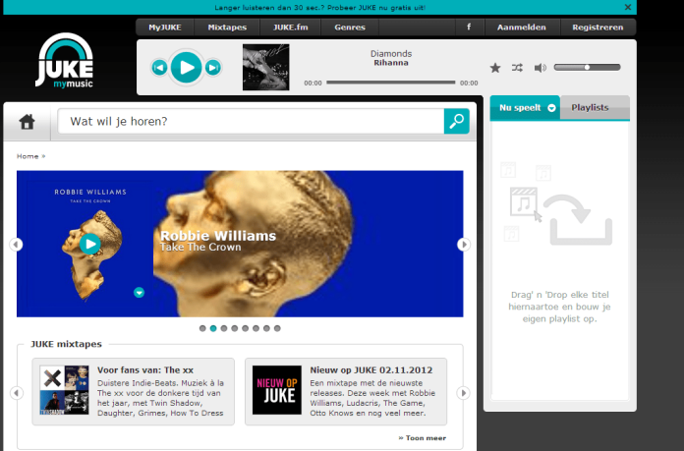Seek in the track progress bar
684x451 pixels.
[390, 82]
